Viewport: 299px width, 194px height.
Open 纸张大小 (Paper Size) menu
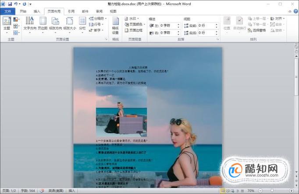pos(70,25)
